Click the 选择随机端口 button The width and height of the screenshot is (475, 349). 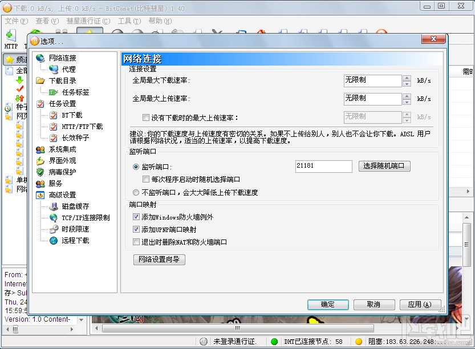(384, 166)
